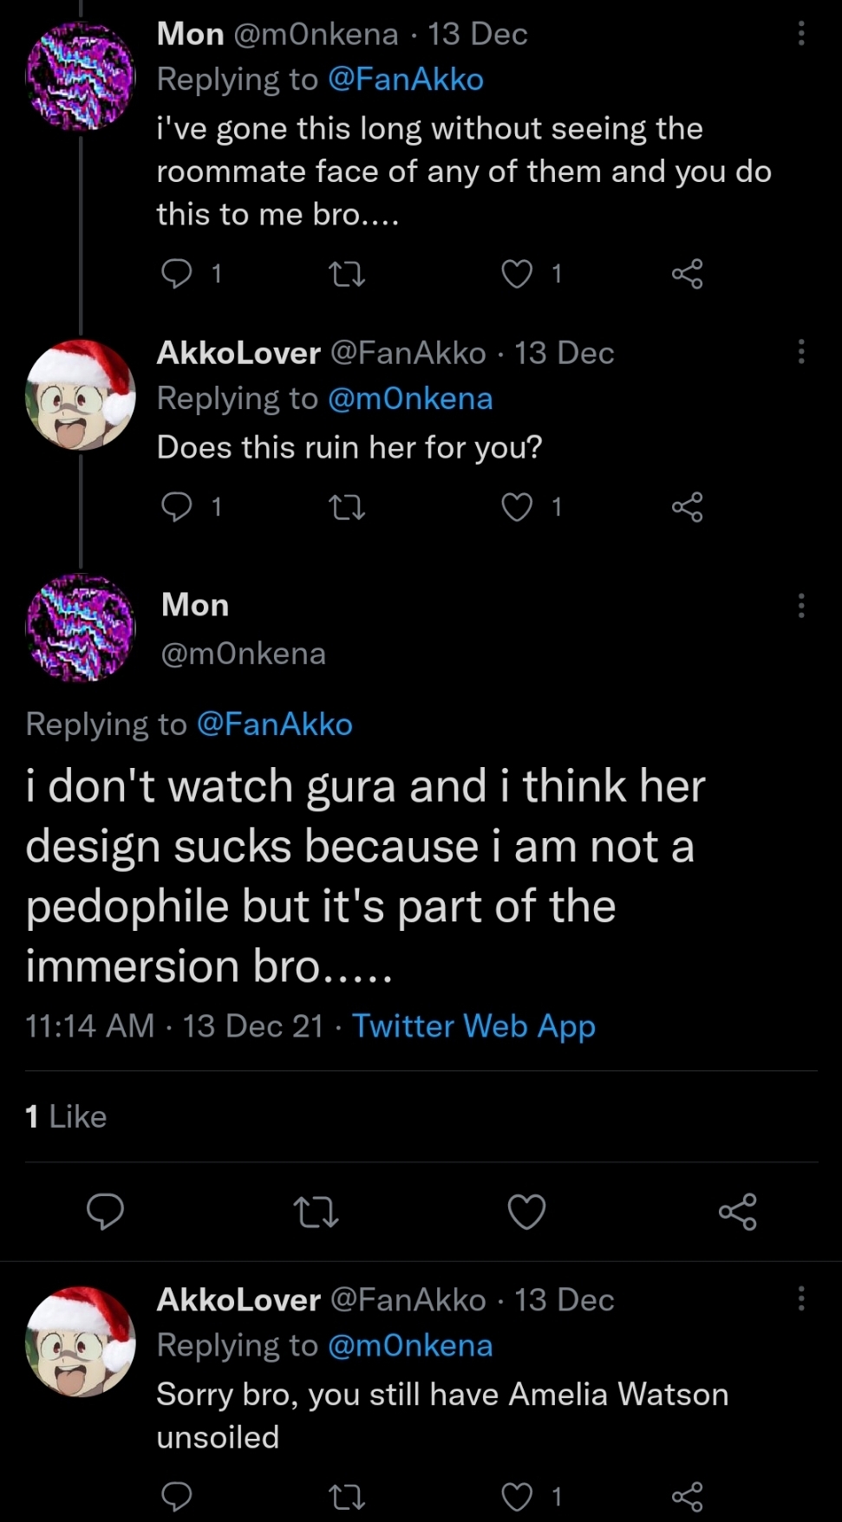Share the main focused tweet

737,1211
